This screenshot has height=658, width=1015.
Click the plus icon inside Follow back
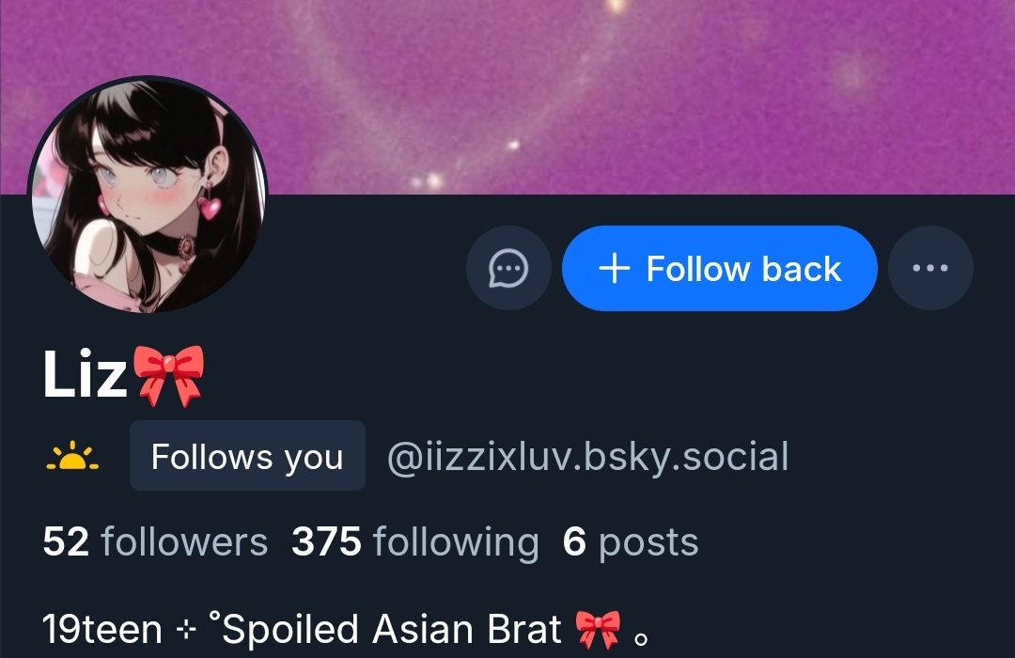[615, 268]
